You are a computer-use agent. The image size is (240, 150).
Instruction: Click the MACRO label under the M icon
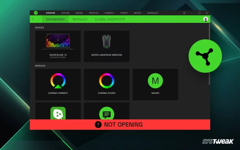coord(155,93)
